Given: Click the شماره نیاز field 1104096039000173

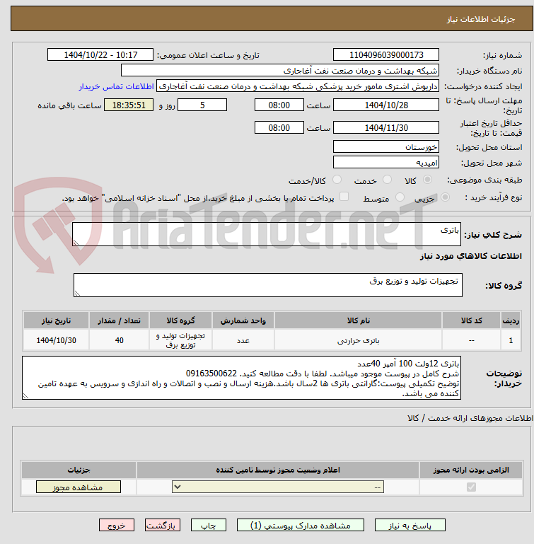Looking at the screenshot, I should [x=386, y=54].
